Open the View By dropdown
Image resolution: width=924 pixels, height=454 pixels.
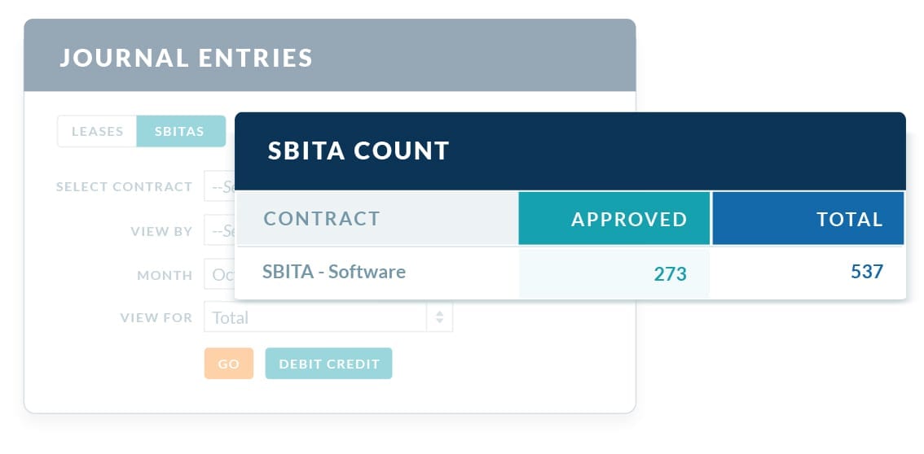220,230
